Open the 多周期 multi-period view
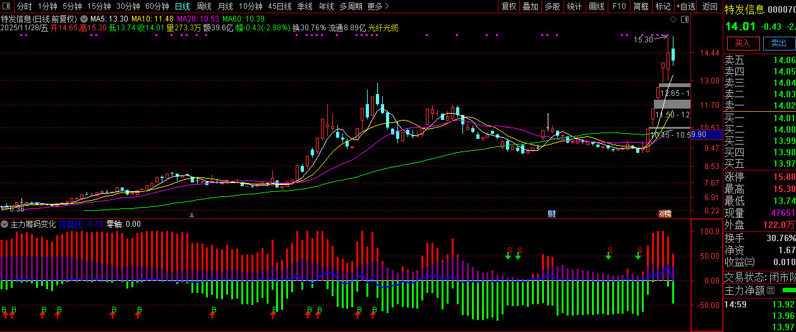 (x=351, y=6)
